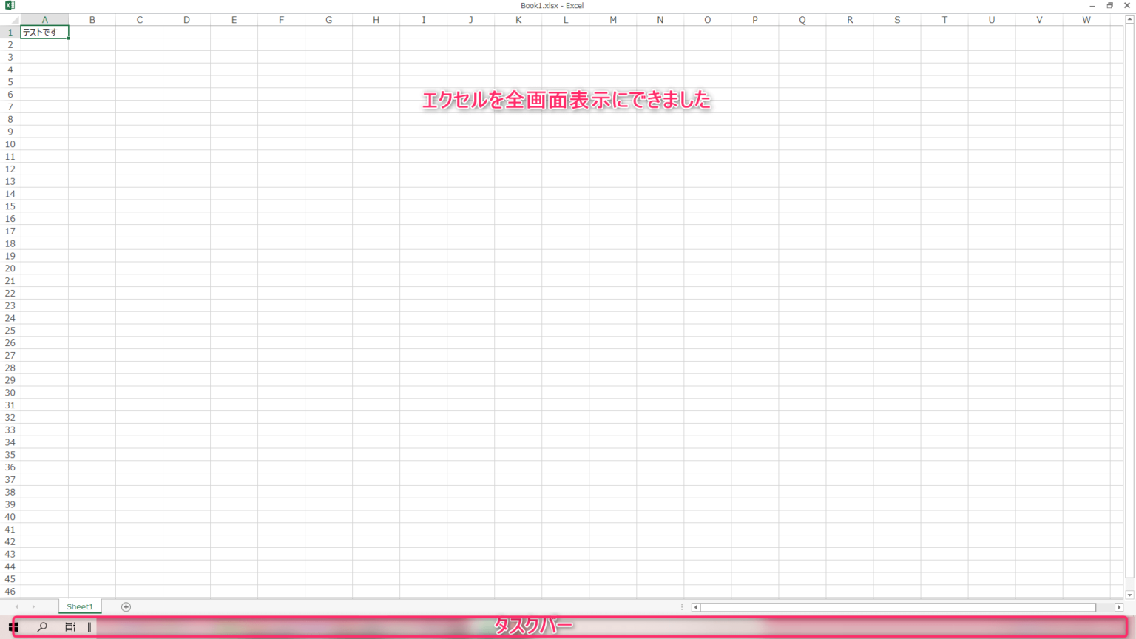The width and height of the screenshot is (1136, 639).
Task: Select cell A1 containing テストです
Action: coord(44,33)
